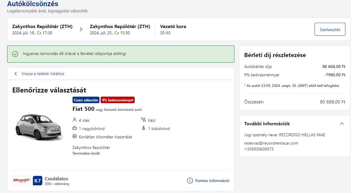
Task: Click the Csúcs választás badge
Action: (x=86, y=100)
